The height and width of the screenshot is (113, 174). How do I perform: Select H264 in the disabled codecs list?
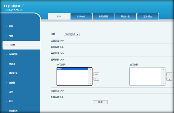(x=72, y=69)
